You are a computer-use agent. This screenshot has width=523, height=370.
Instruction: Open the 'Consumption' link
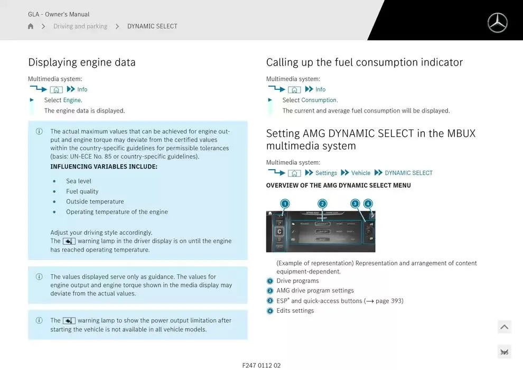pos(319,100)
